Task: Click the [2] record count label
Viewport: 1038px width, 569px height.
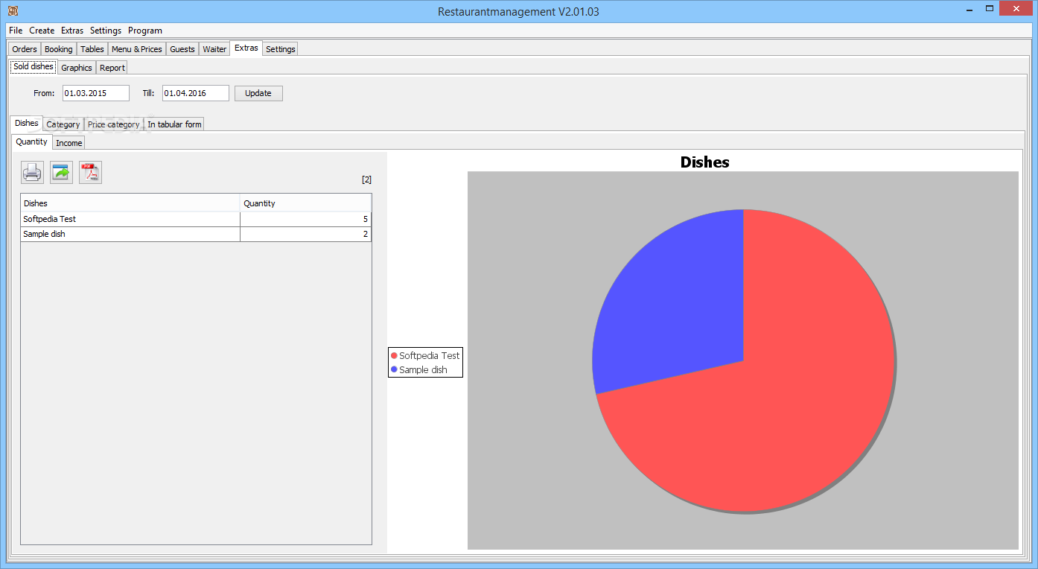Action: click(x=366, y=179)
